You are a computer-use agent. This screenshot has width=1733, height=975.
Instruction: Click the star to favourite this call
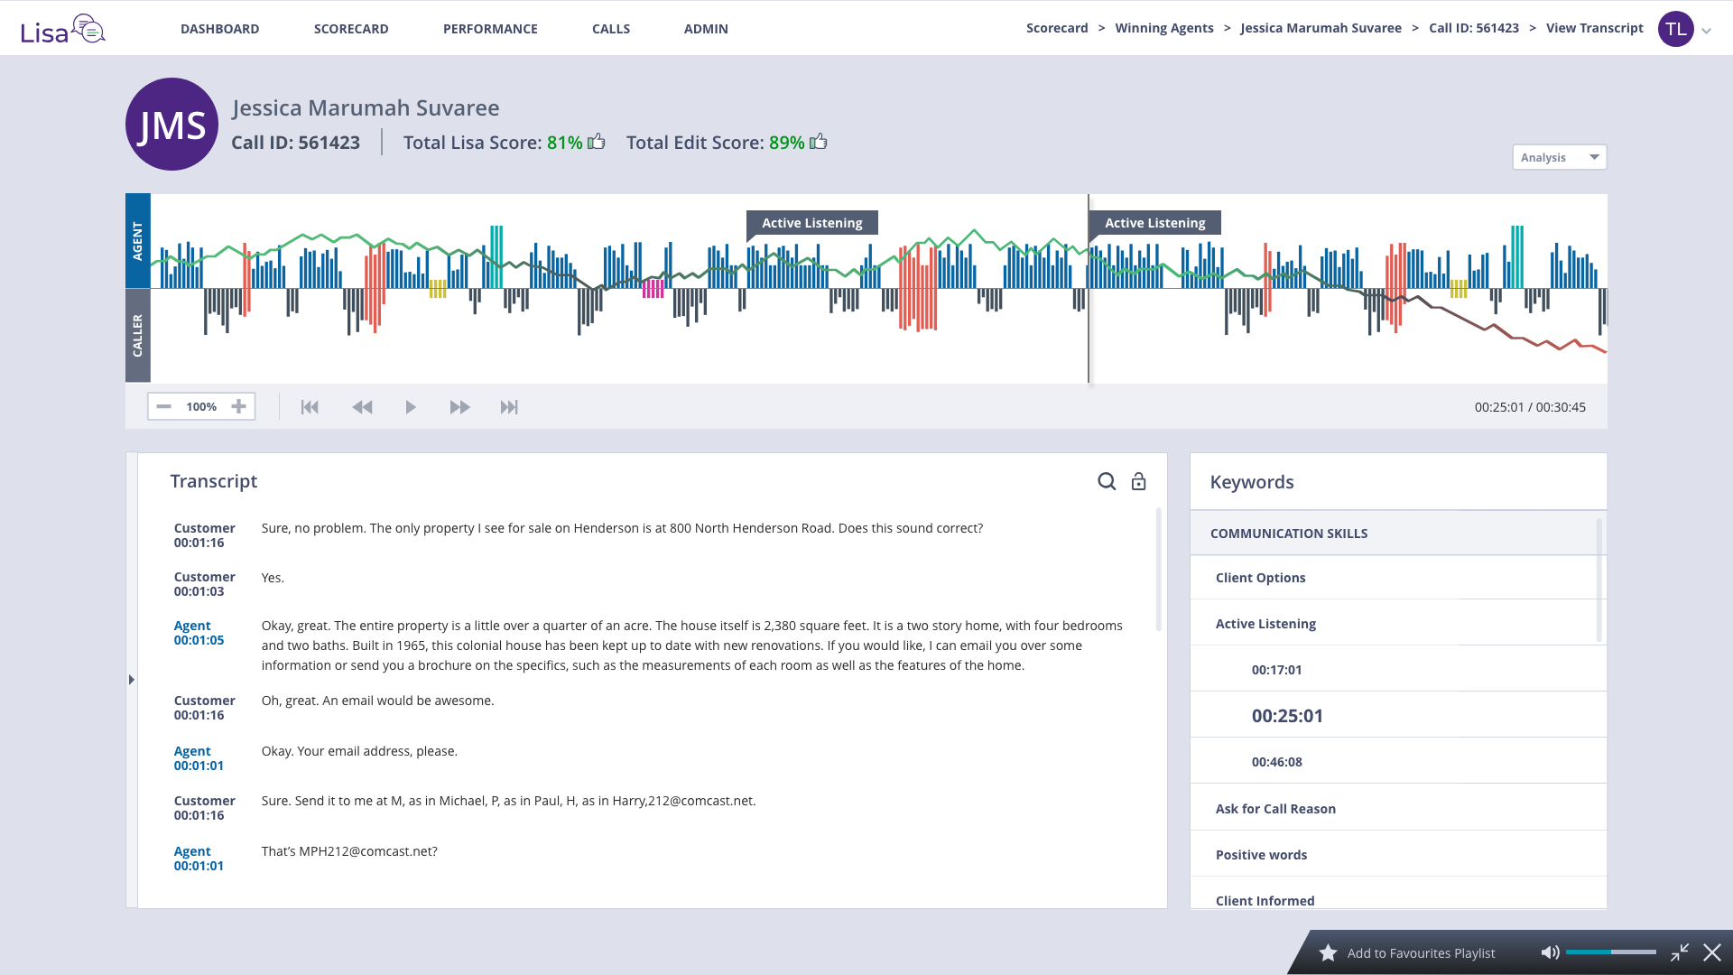point(1328,952)
